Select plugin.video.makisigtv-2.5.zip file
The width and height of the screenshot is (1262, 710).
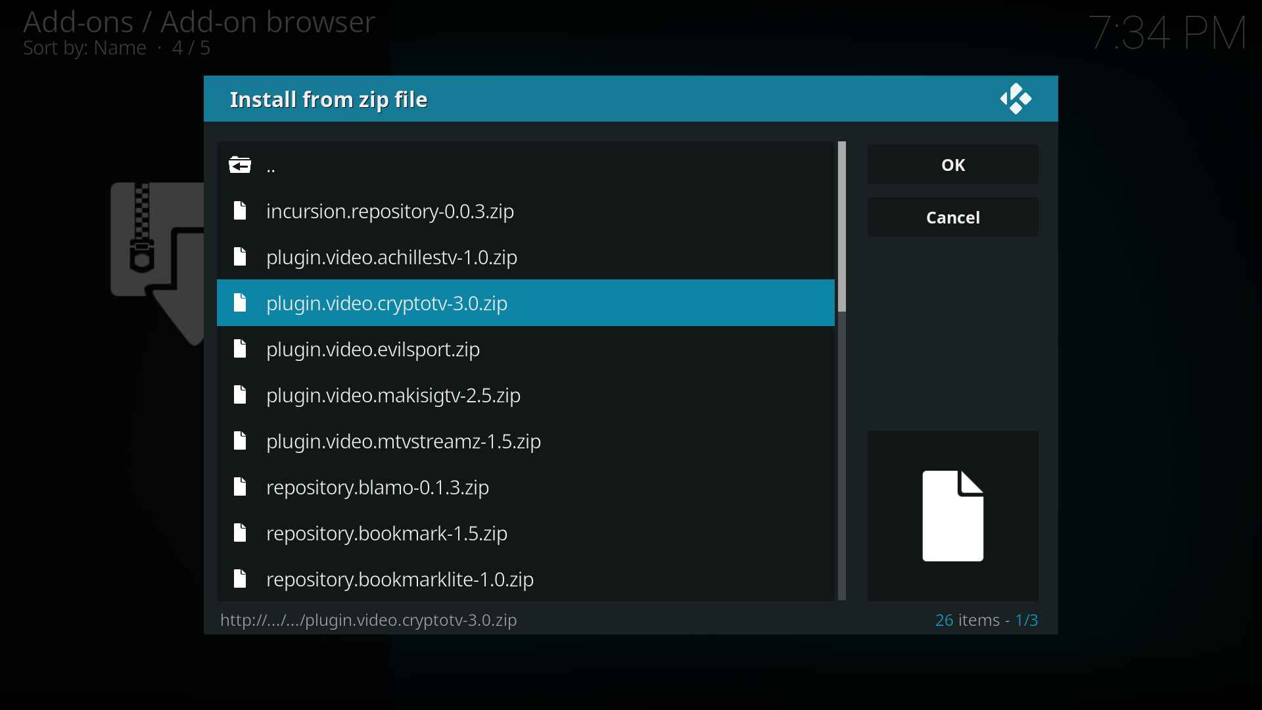(x=392, y=394)
